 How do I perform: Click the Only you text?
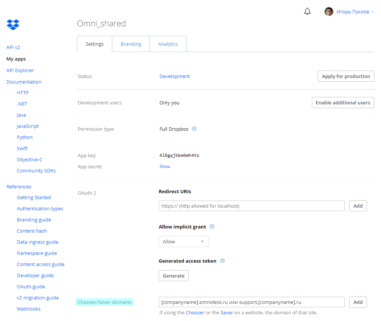(x=169, y=103)
